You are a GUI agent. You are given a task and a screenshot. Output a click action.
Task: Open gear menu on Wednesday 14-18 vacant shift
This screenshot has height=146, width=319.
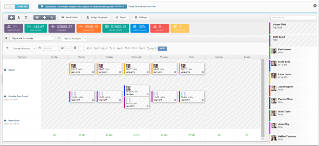pos(147,106)
